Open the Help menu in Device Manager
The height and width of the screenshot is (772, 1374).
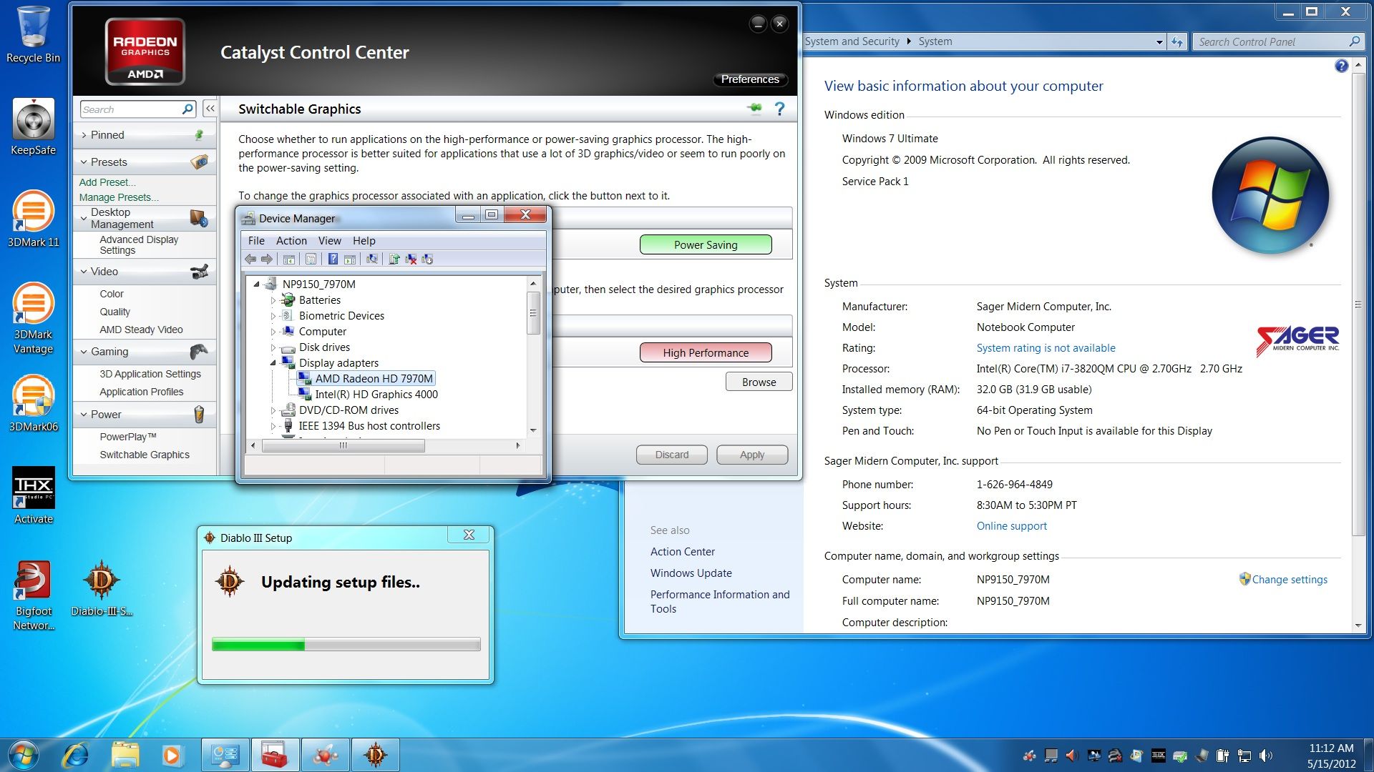364,241
